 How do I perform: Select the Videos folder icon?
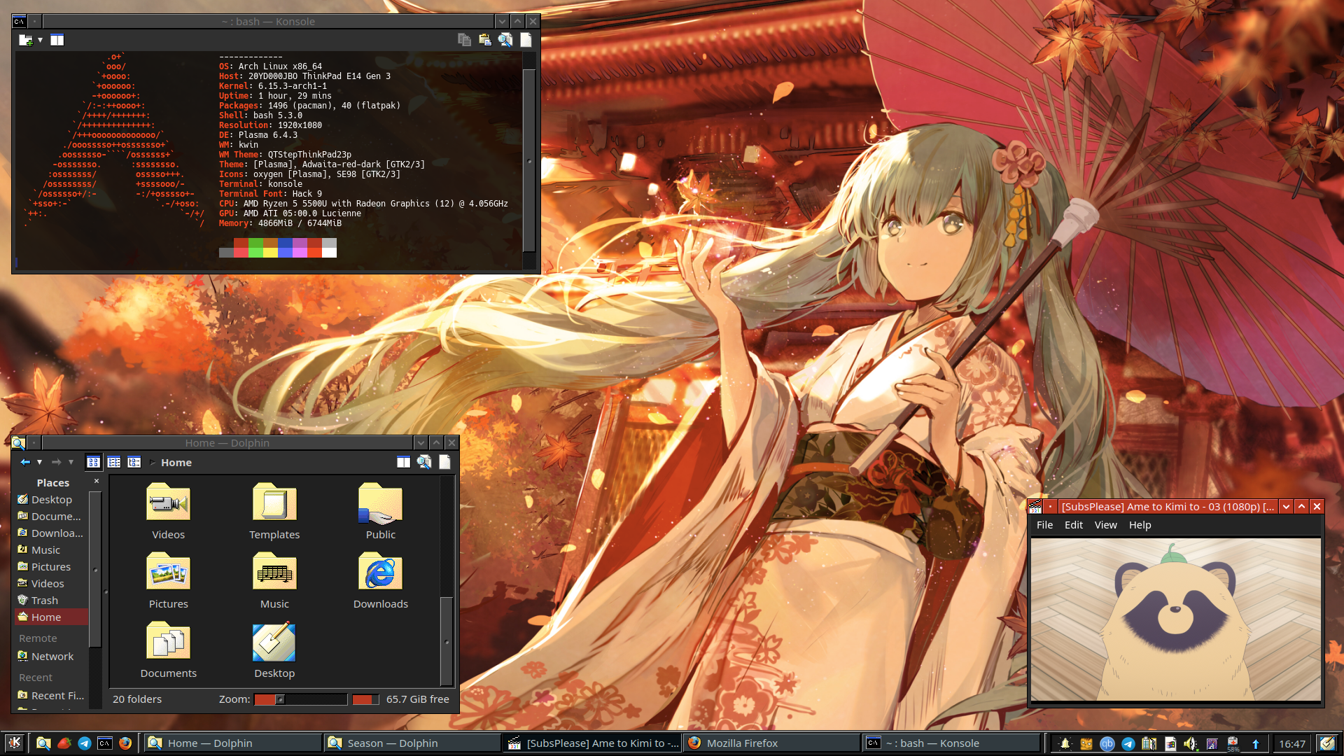pyautogui.click(x=168, y=503)
